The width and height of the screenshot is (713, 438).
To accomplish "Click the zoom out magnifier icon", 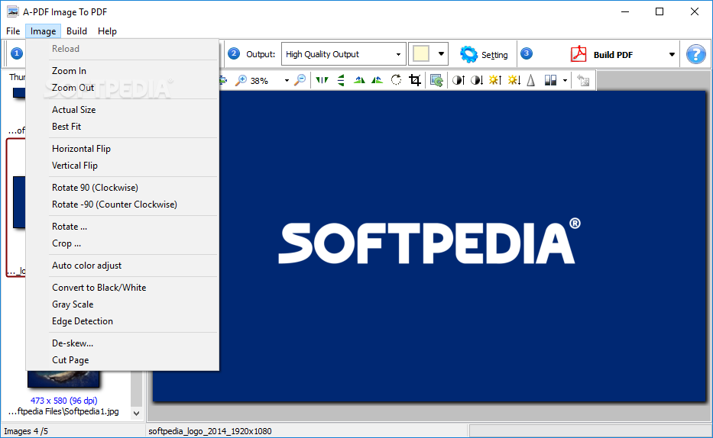I will point(300,80).
